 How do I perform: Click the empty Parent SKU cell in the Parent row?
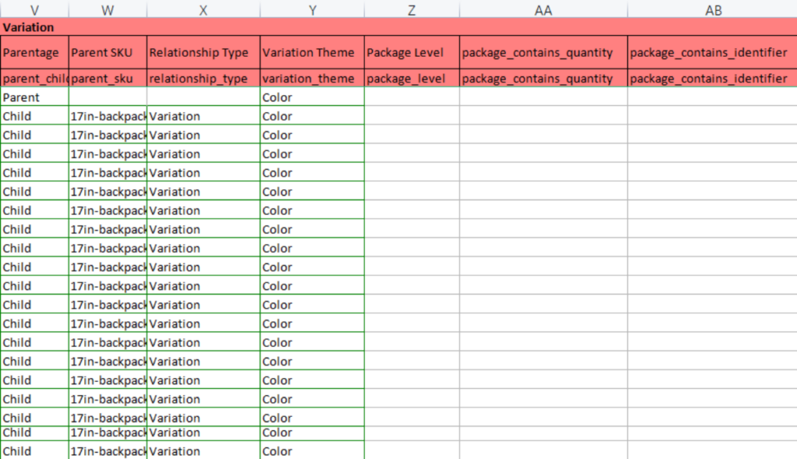(107, 97)
